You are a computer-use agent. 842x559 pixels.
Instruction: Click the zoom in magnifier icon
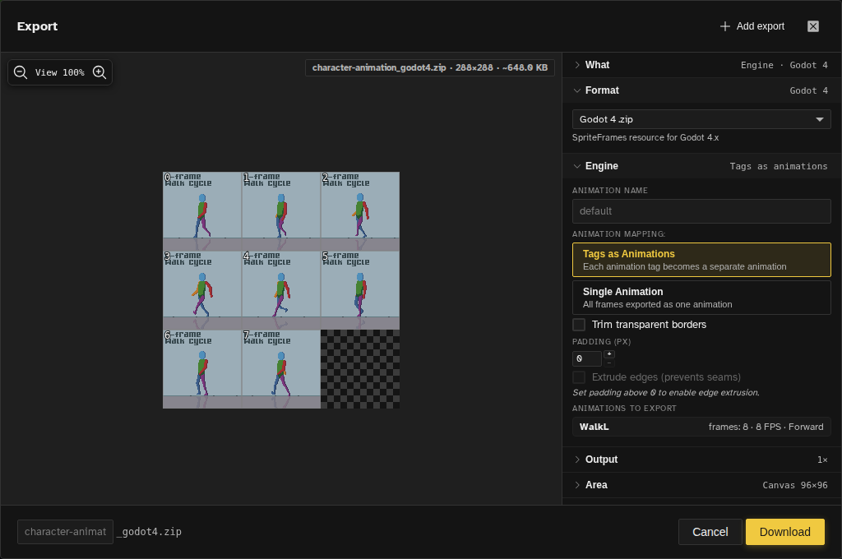coord(99,72)
